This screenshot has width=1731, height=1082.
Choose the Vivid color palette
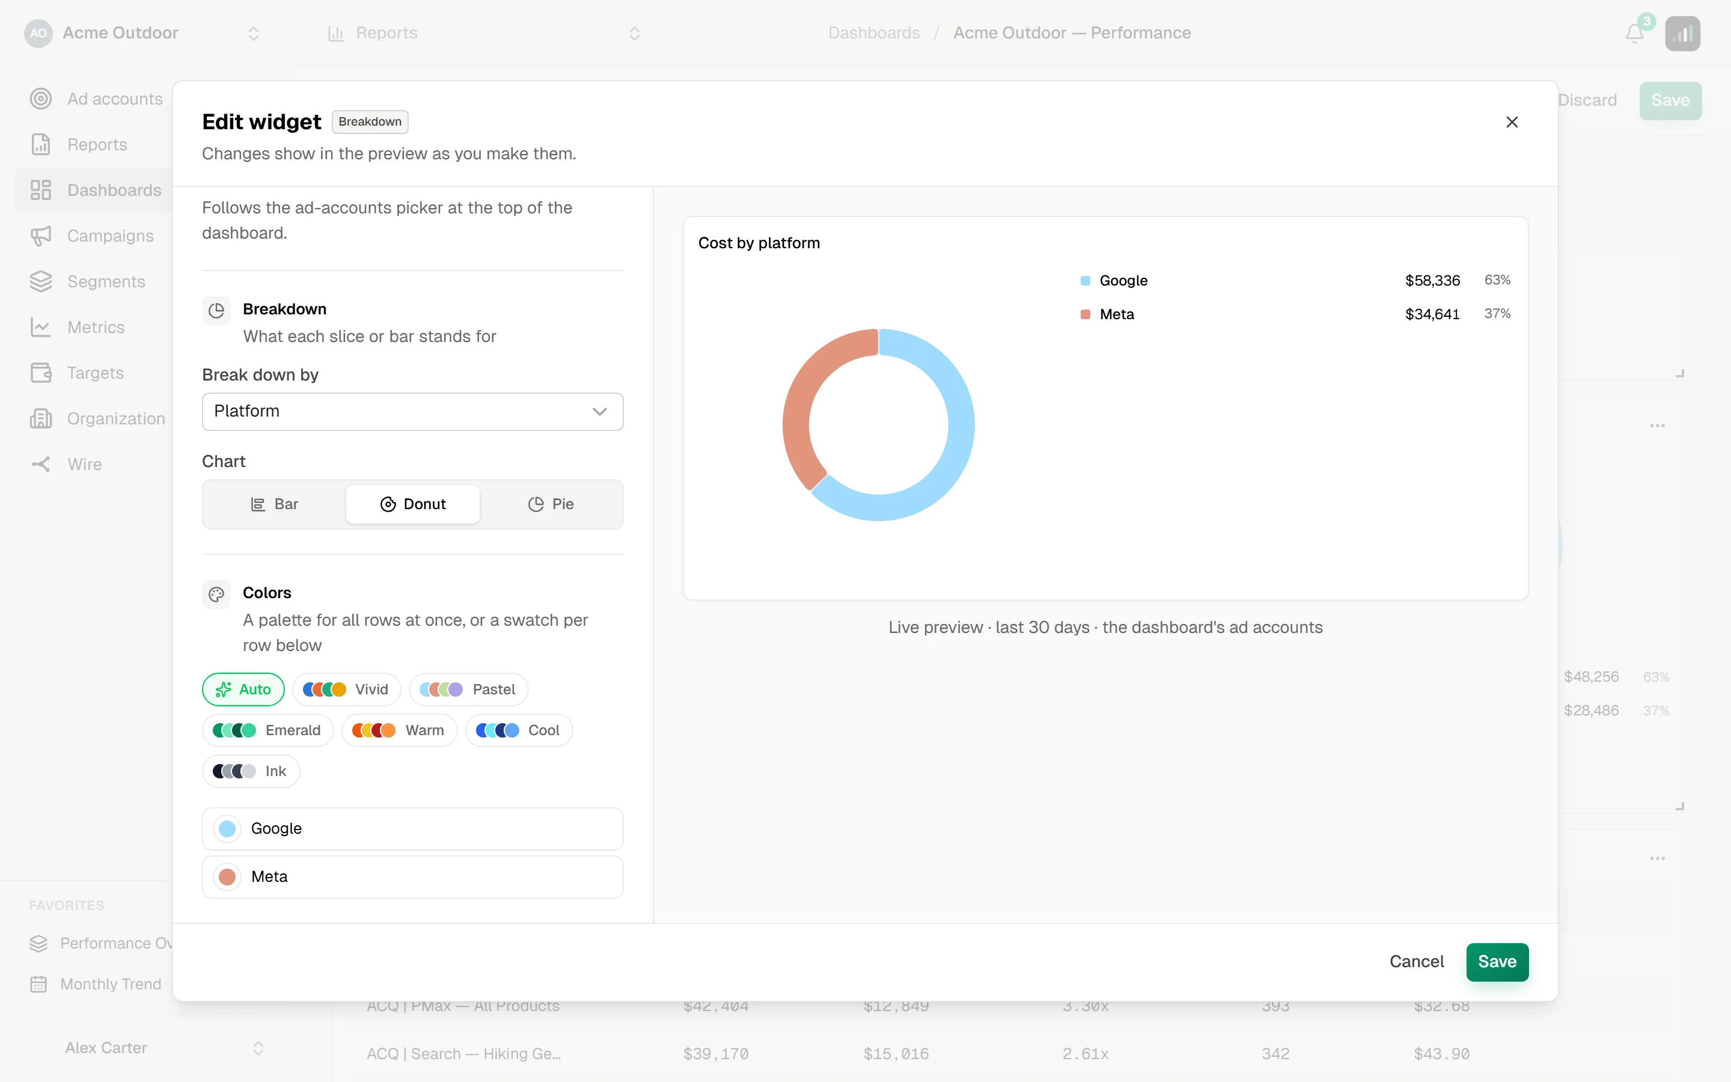pyautogui.click(x=346, y=689)
